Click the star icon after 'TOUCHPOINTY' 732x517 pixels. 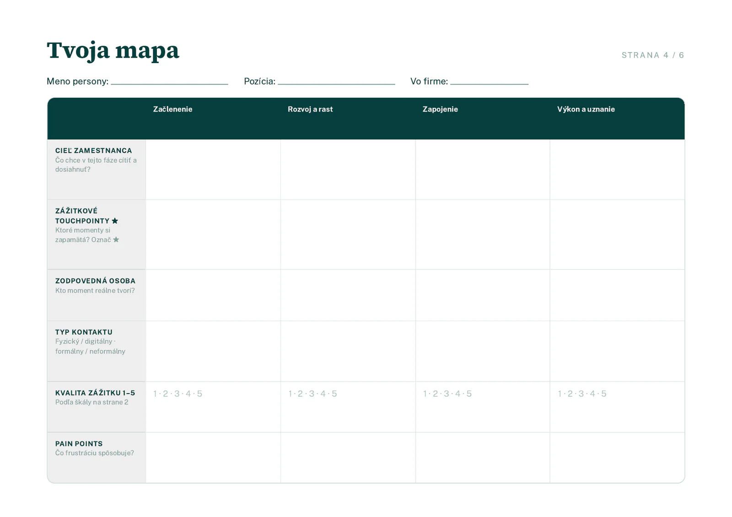(115, 221)
